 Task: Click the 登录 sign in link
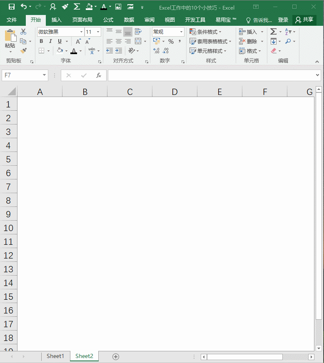pyautogui.click(x=283, y=20)
